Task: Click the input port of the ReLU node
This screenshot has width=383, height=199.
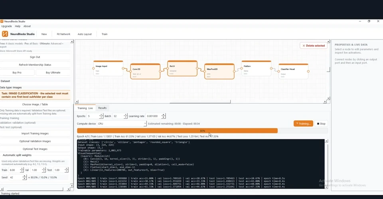Action: [x=168, y=68]
